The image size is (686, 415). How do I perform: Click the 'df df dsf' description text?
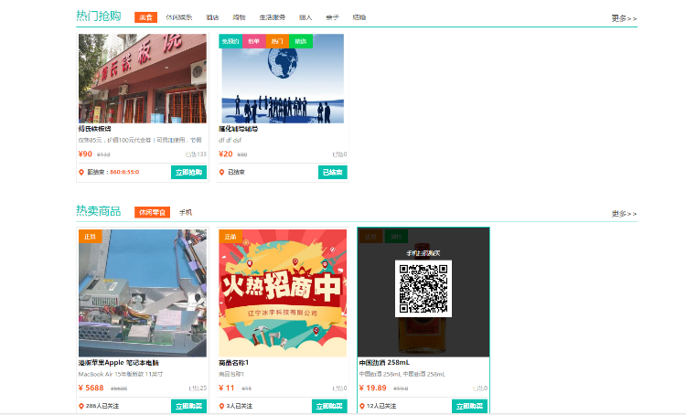(230, 141)
